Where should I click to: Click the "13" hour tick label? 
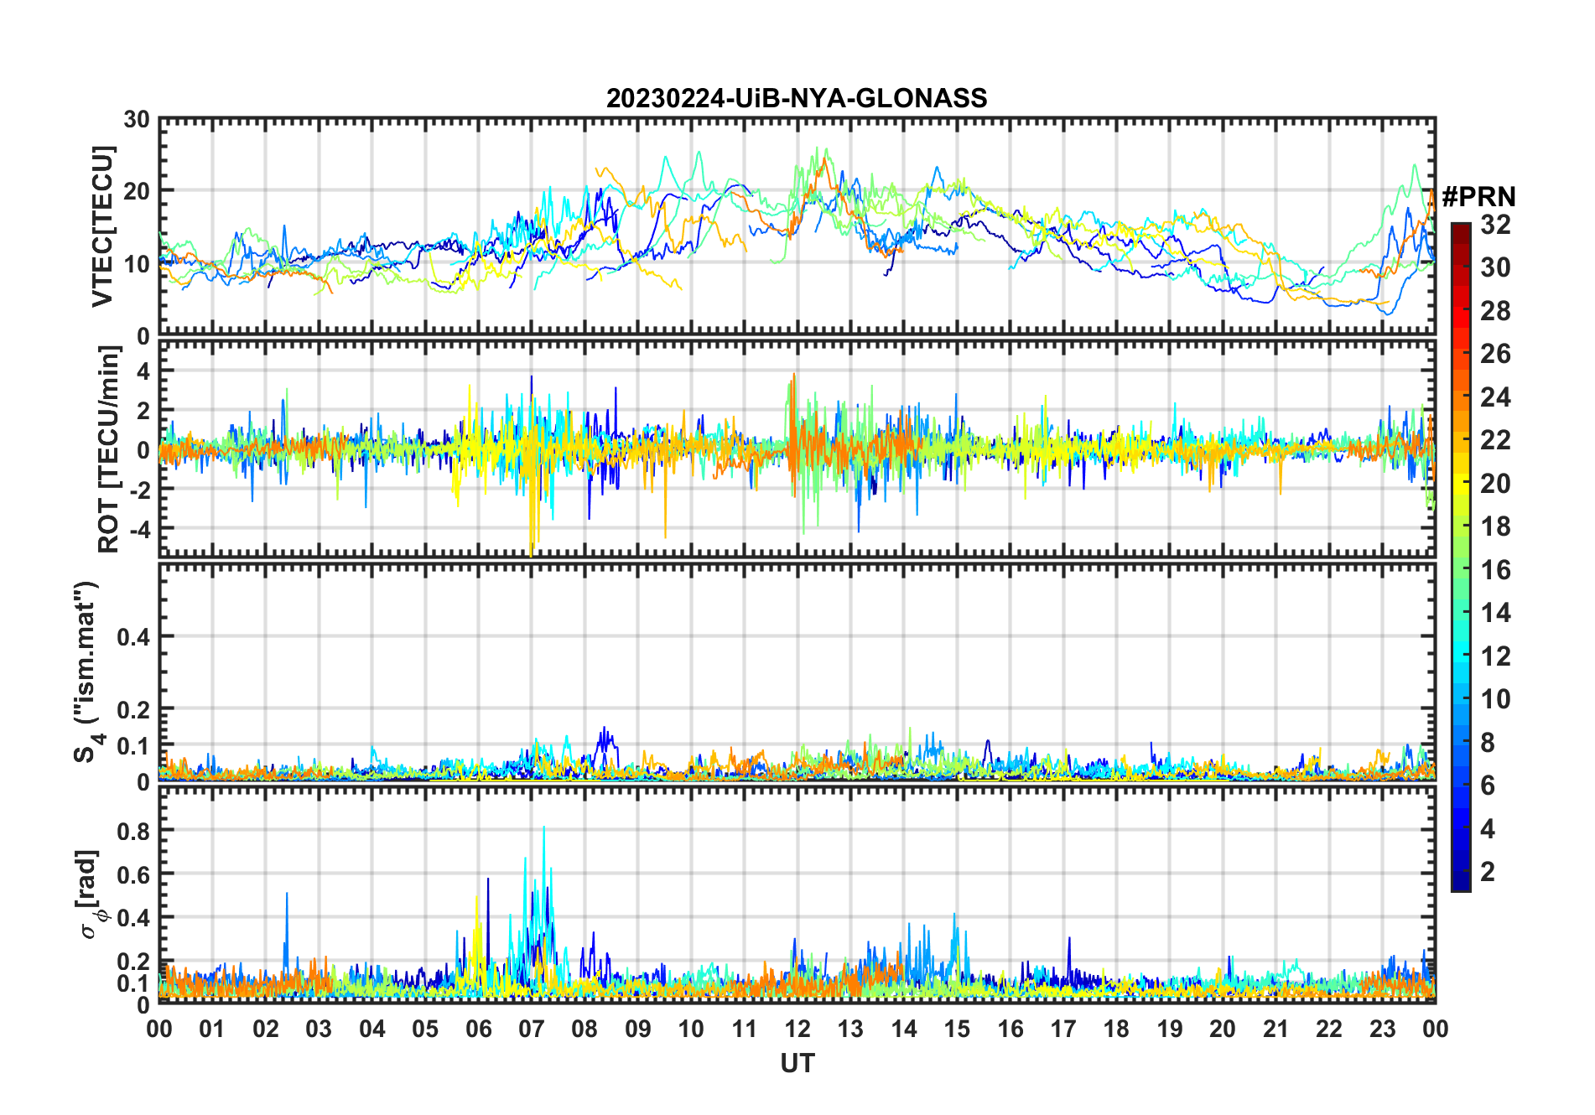[850, 1029]
